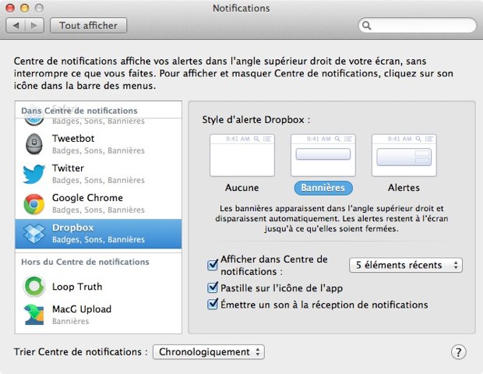Click the Trier Centre de notifications label
Screen dimensions: 483x374
(81, 352)
